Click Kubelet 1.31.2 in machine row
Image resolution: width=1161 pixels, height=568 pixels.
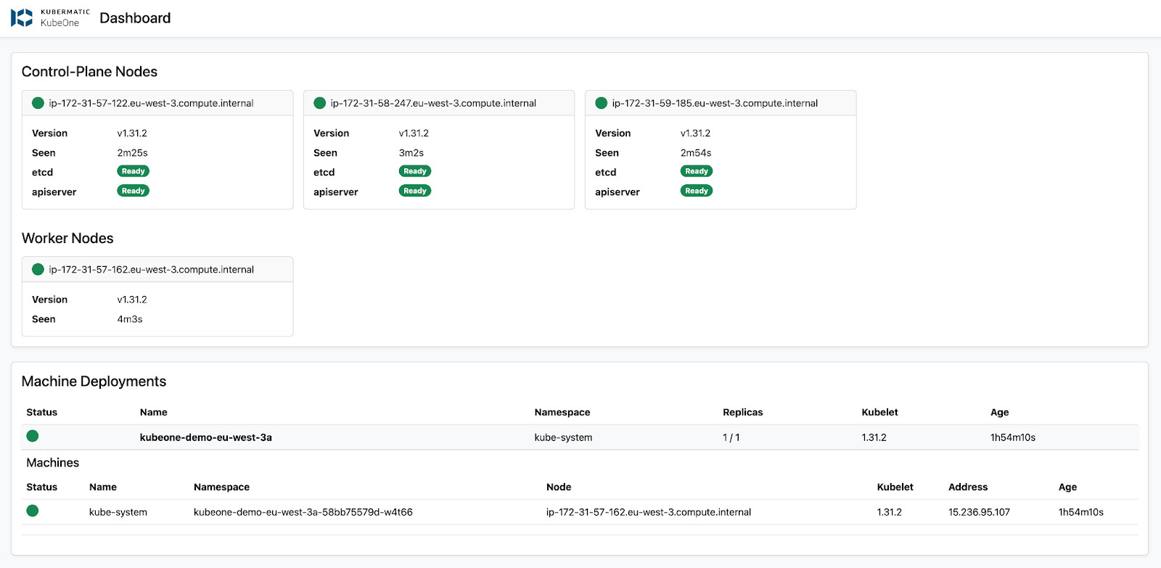pyautogui.click(x=890, y=512)
